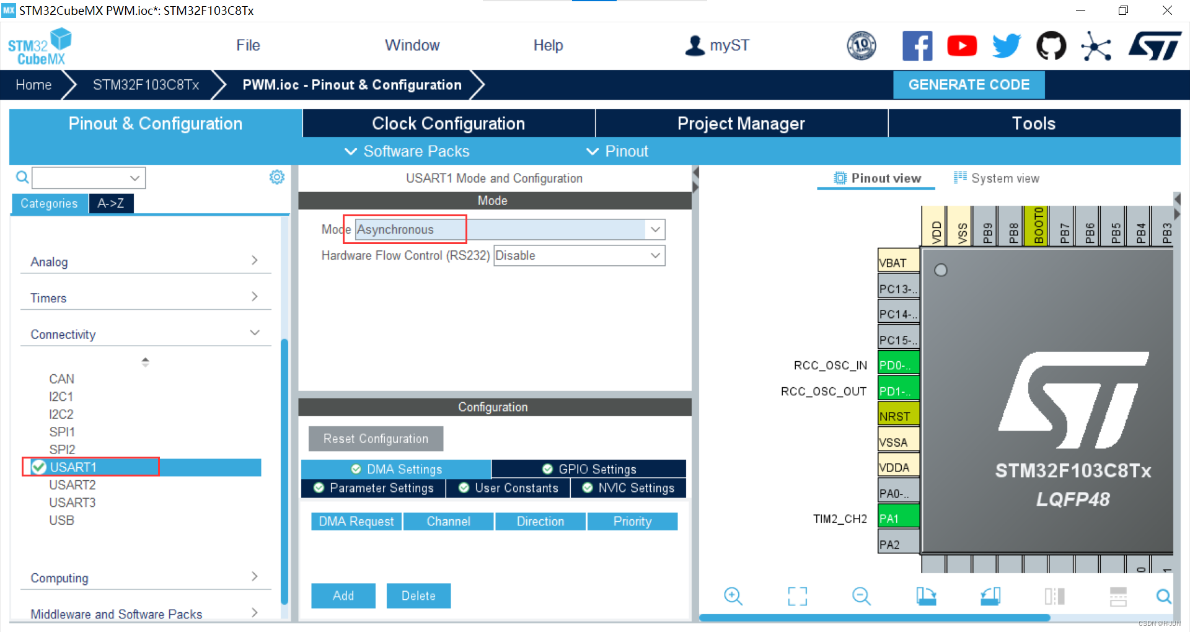Expand Middleware and Software Packs
Image resolution: width=1190 pixels, height=632 pixels.
click(x=146, y=613)
